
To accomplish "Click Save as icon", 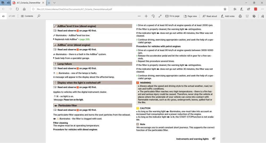I will tap(254, 16).
